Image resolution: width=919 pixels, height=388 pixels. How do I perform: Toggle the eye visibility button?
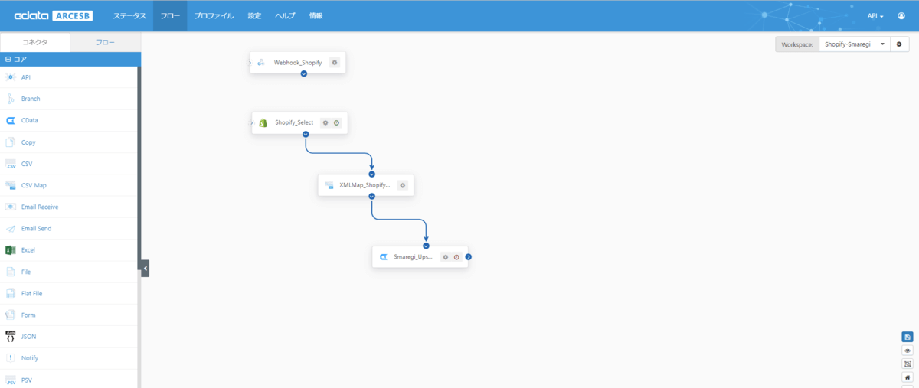908,351
